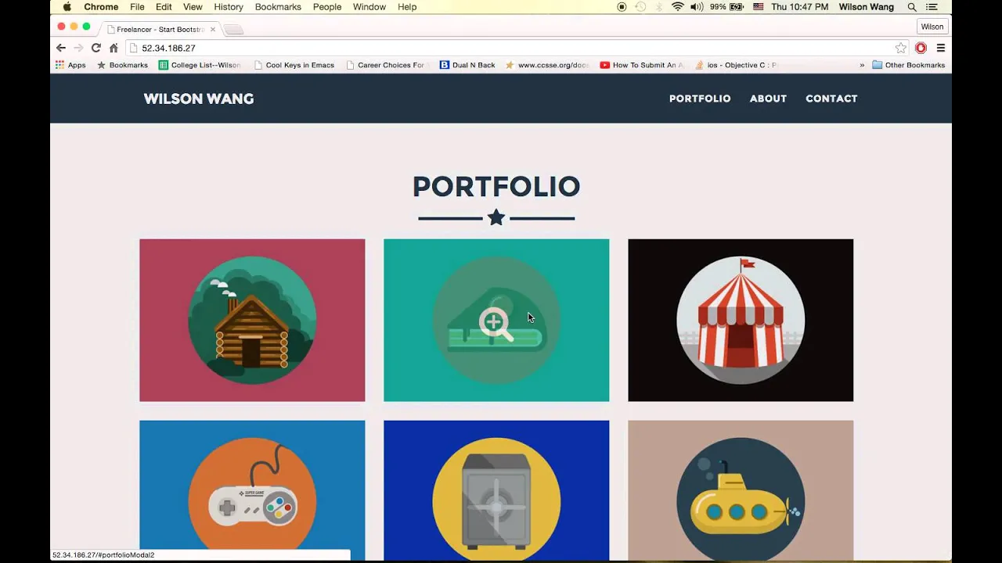
Task: Click the red extension icon in toolbar
Action: coord(921,48)
